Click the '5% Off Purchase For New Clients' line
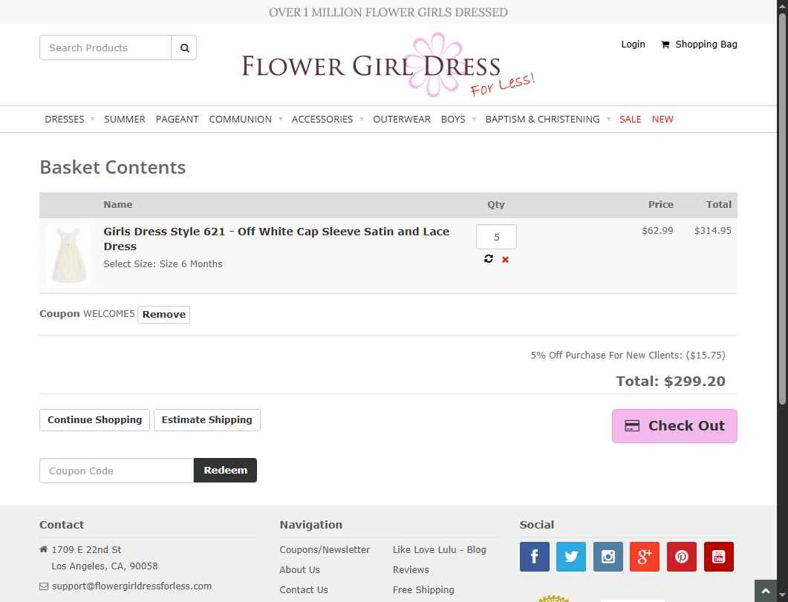788x602 pixels. (628, 356)
